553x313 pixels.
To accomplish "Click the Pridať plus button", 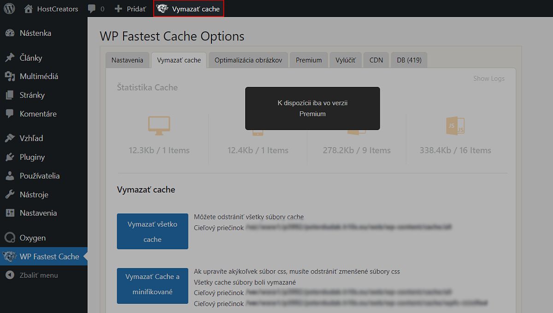I will [130, 9].
